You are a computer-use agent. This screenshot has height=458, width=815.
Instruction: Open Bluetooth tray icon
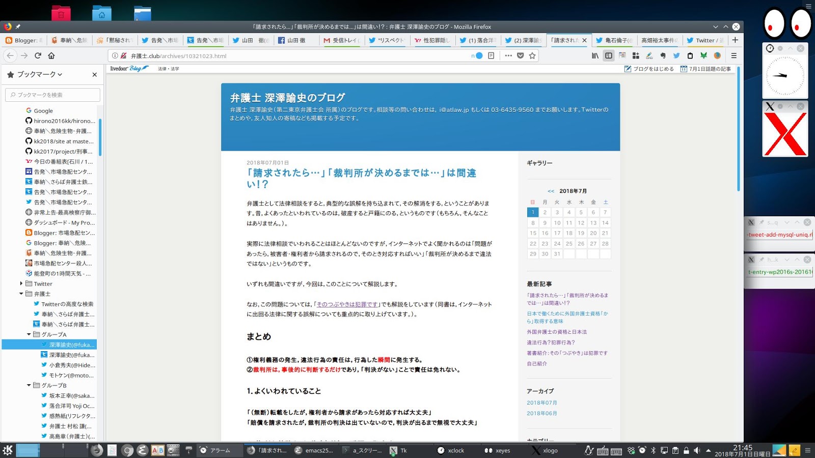pyautogui.click(x=653, y=450)
